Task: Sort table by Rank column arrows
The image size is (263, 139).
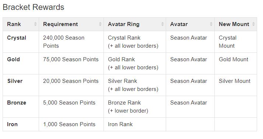Action: 35,24
